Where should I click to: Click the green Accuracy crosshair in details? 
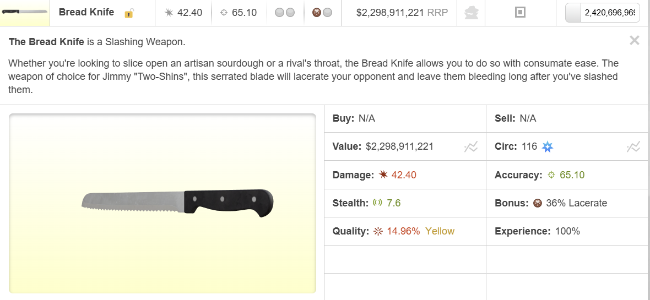(551, 175)
